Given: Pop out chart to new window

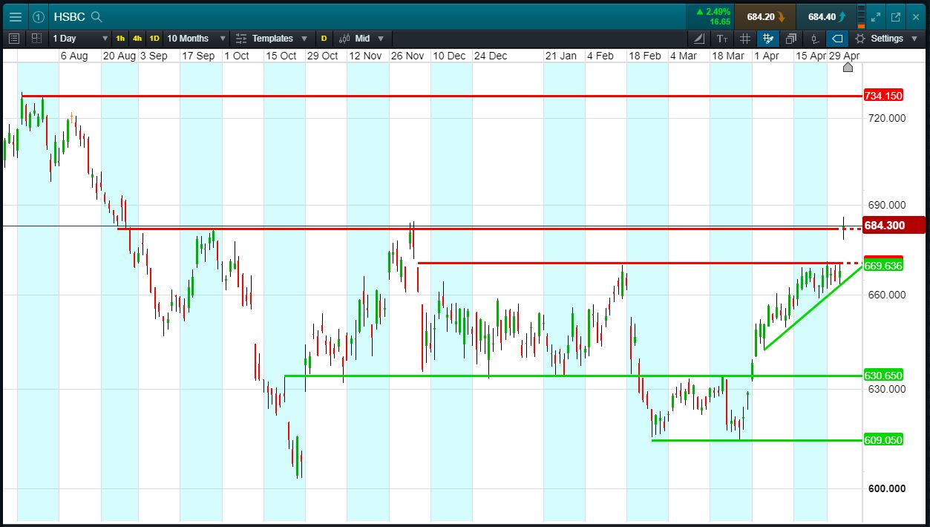Looking at the screenshot, I should point(896,16).
